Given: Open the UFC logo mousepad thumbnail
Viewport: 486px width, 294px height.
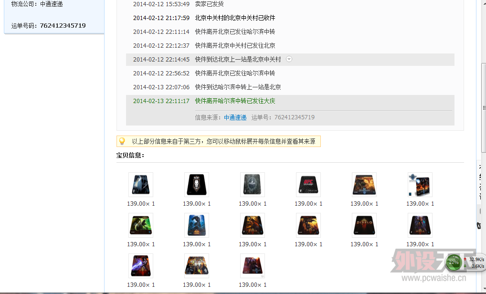Looking at the screenshot, I should [x=308, y=185].
